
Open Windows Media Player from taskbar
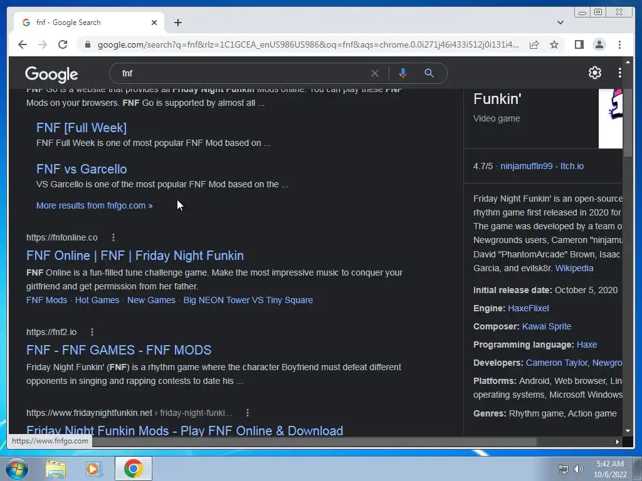(x=94, y=469)
